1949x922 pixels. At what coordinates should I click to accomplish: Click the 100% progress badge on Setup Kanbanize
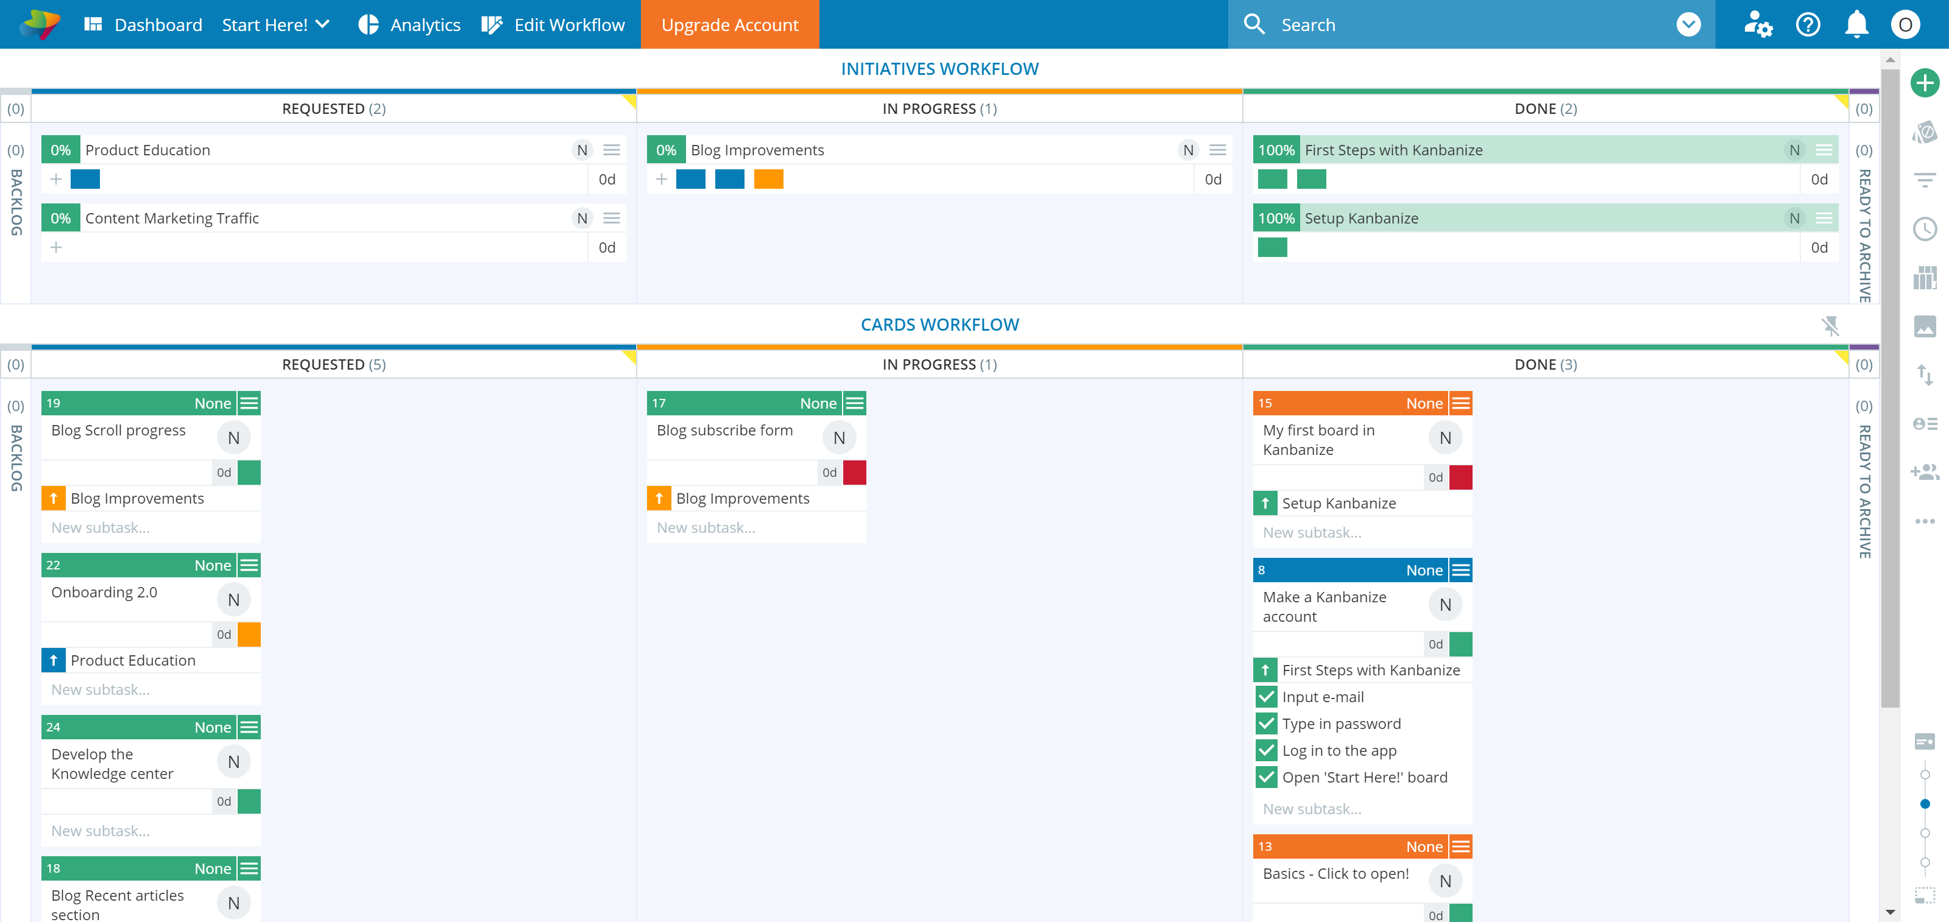point(1276,218)
